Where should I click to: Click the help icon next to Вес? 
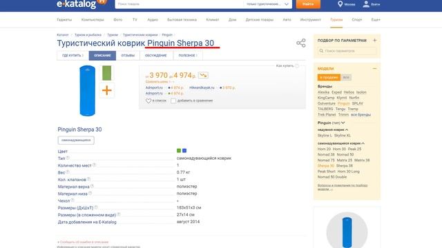[x=68, y=172]
